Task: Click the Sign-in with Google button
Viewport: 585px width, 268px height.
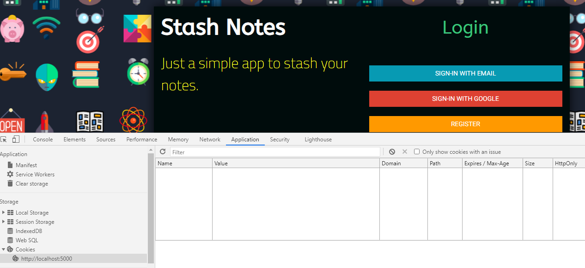Action: (465, 99)
